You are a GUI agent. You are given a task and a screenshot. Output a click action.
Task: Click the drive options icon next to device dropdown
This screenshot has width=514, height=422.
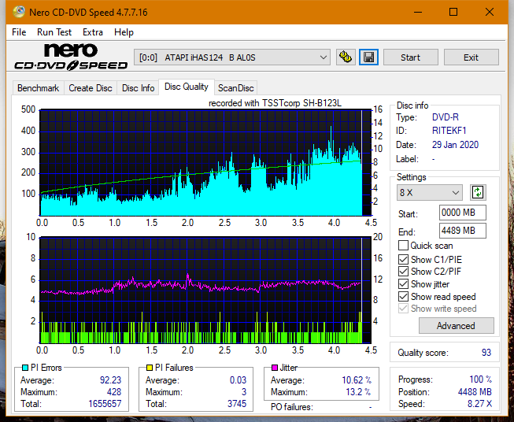346,57
